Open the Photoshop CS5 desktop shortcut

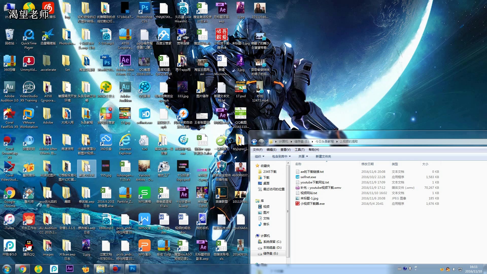[144, 12]
